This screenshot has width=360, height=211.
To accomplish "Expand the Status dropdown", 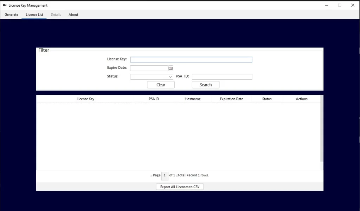I will [171, 77].
